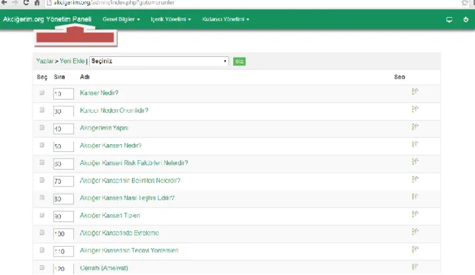Viewport: 475px width, 275px height.
Task: Select checkbox for Akciğer Kanseri Tipleri
Action: click(x=42, y=215)
